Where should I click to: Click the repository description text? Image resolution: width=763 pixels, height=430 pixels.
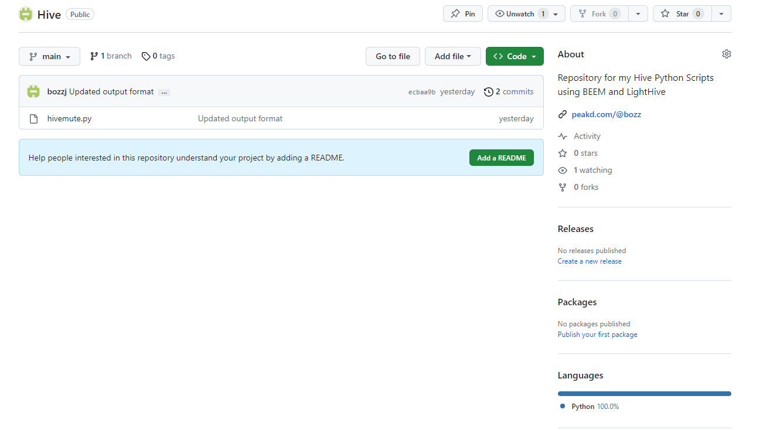coord(636,84)
